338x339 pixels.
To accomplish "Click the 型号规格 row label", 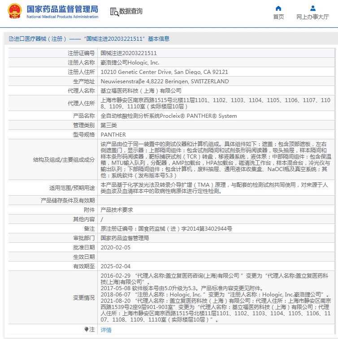I will point(84,135).
